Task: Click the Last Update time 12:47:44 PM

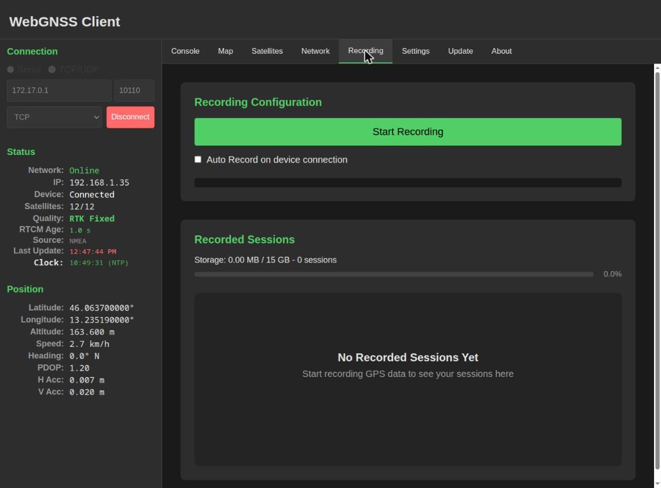Action: click(x=93, y=252)
